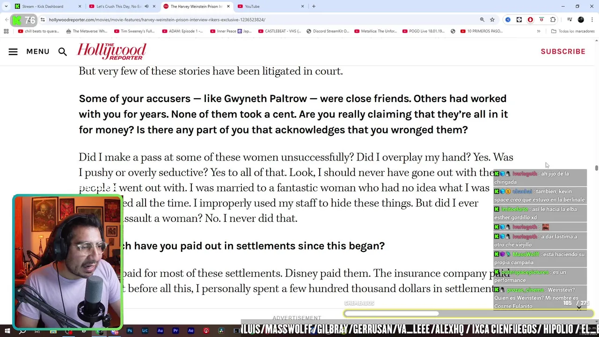This screenshot has width=599, height=337.
Task: Open the red circular app on taskbar
Action: pos(206,331)
